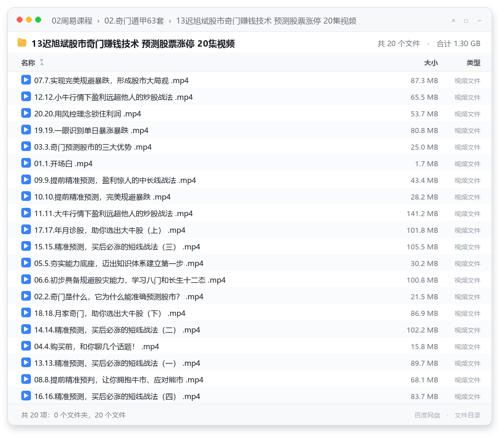Click video icon for 06.6.初步具备规避股灾能力
The height and width of the screenshot is (436, 499).
click(x=26, y=279)
